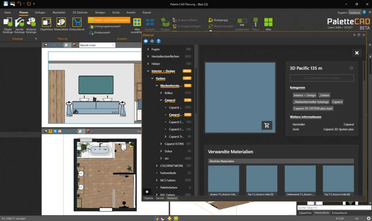Select the Top 2 S_Azzurro India swatch
Screen dimensions: 372x221
click(262, 178)
